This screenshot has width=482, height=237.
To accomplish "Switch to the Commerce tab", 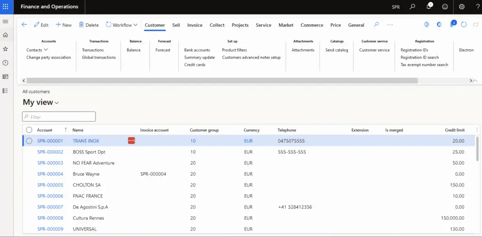I will pyautogui.click(x=312, y=25).
